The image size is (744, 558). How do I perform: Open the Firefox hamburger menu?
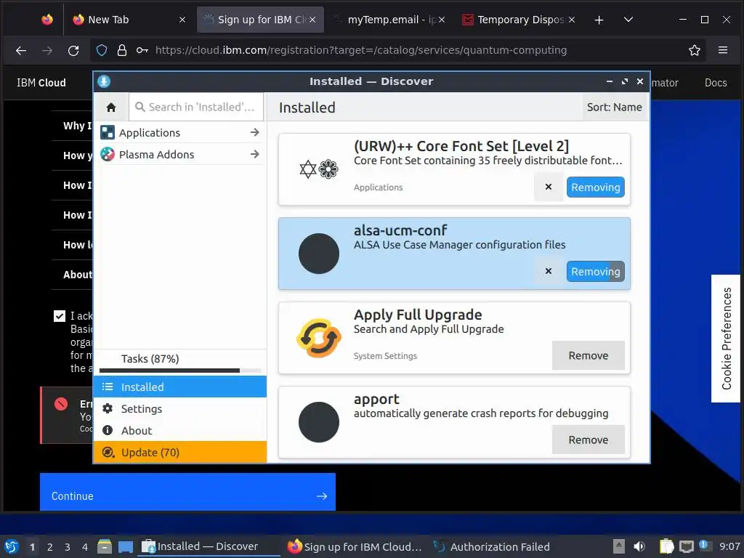click(x=723, y=50)
